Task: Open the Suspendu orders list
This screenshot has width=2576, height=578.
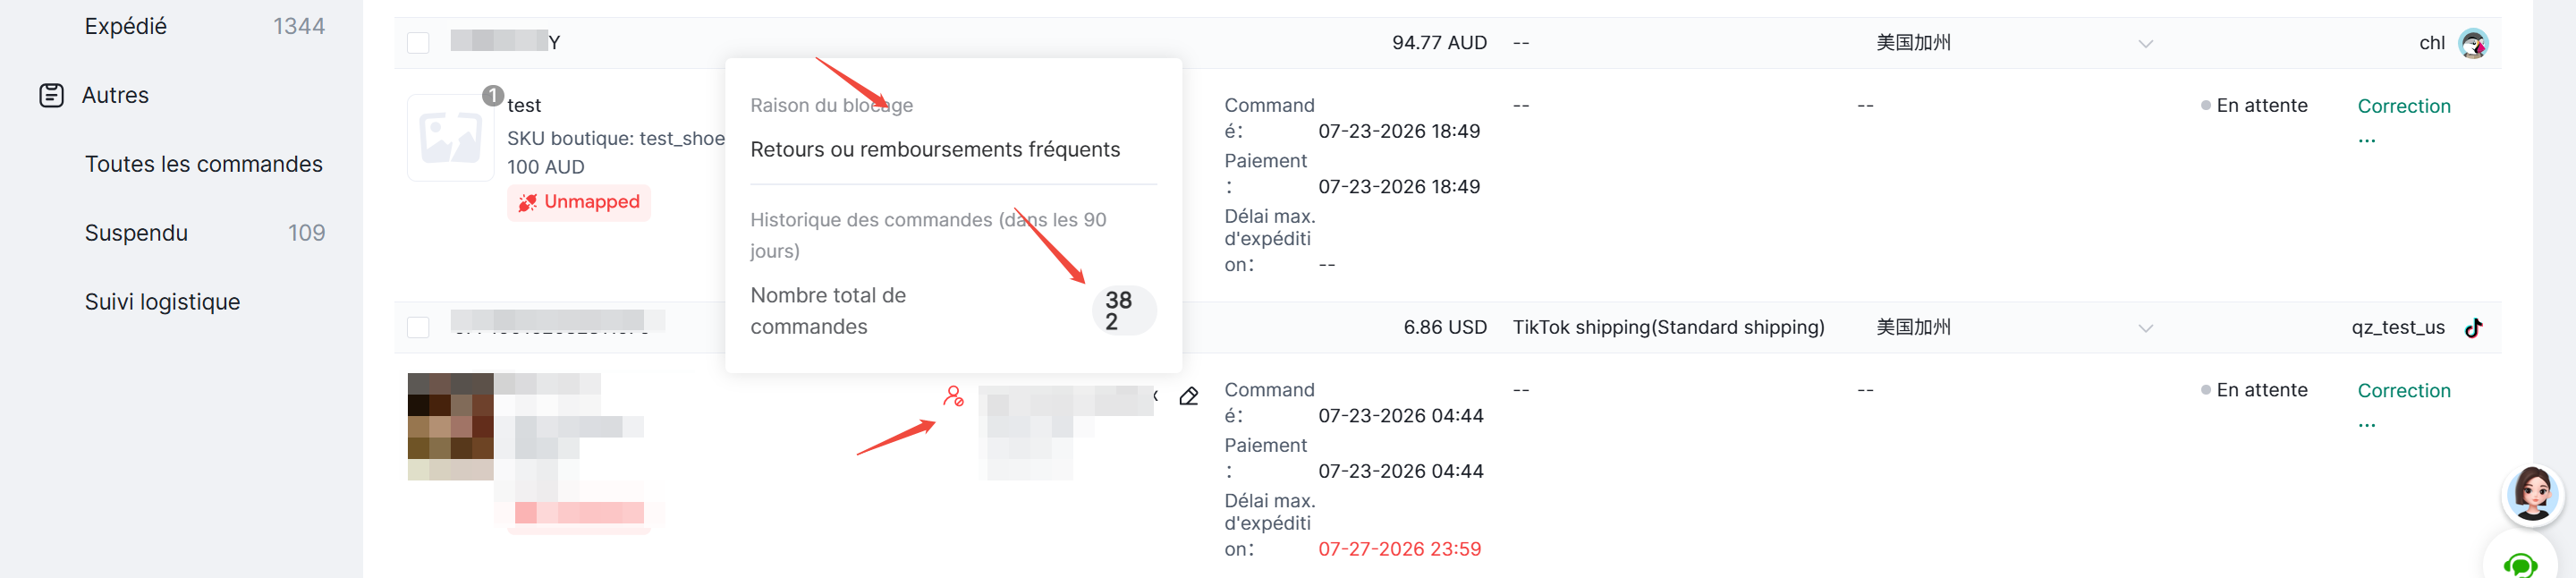Action: tap(136, 233)
